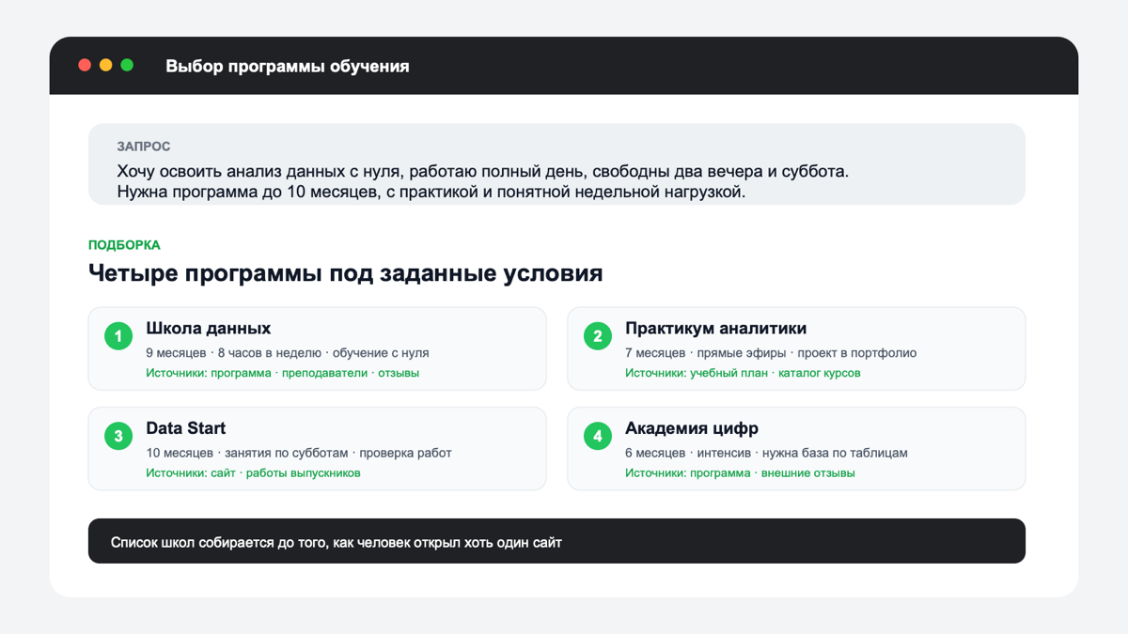
Task: Click the green maximize window dot
Action: [127, 65]
